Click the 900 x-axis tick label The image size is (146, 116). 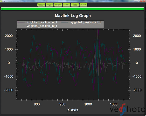tap(37, 104)
